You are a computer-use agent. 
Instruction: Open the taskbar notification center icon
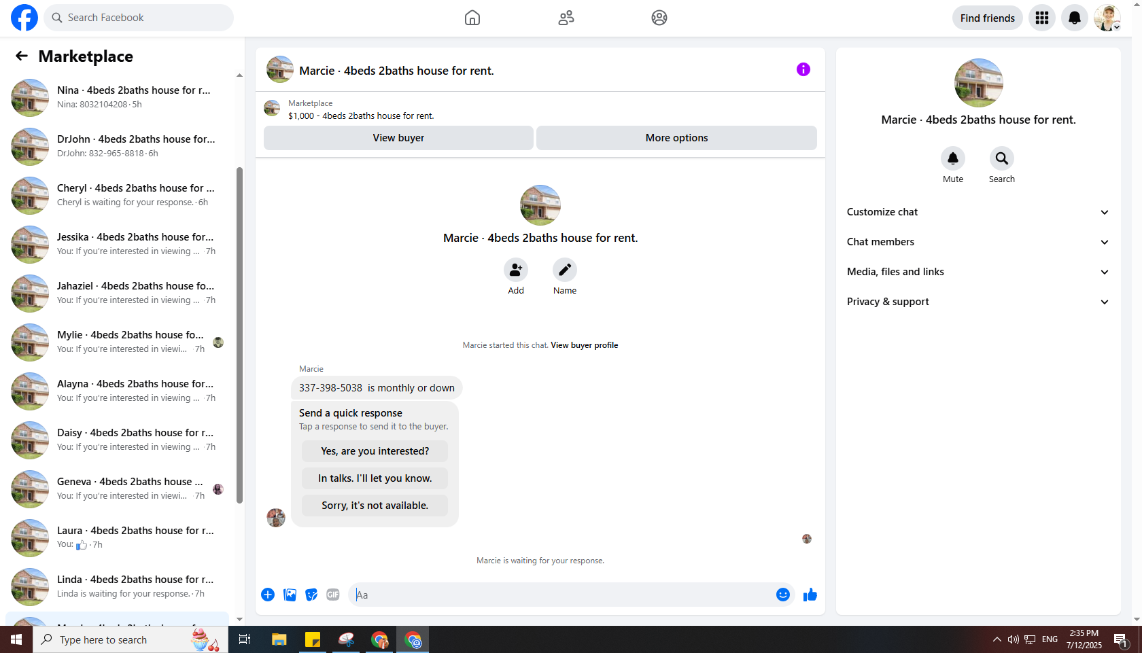(x=1121, y=639)
